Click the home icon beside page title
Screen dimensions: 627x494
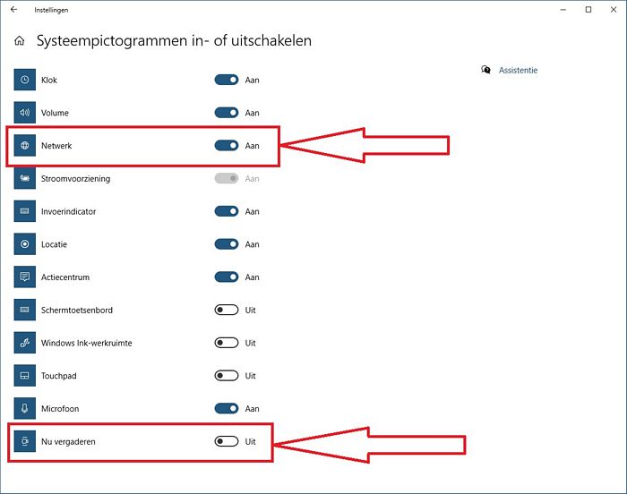coord(19,40)
